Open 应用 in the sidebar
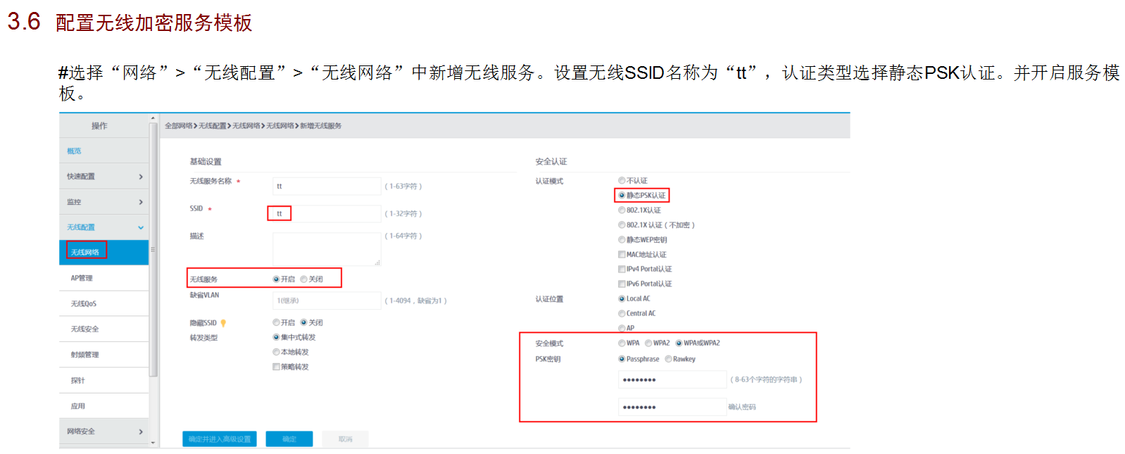This screenshot has width=1125, height=454. click(x=104, y=406)
